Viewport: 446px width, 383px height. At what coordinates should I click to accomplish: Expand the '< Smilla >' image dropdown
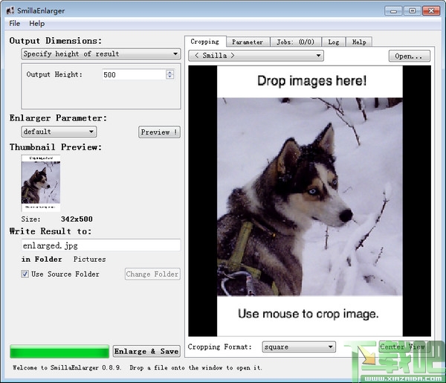click(256, 56)
